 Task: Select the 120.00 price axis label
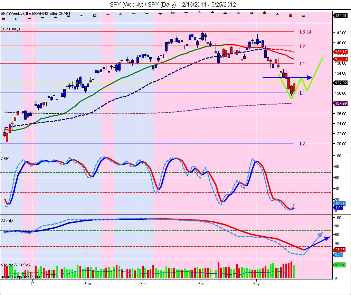pos(341,144)
